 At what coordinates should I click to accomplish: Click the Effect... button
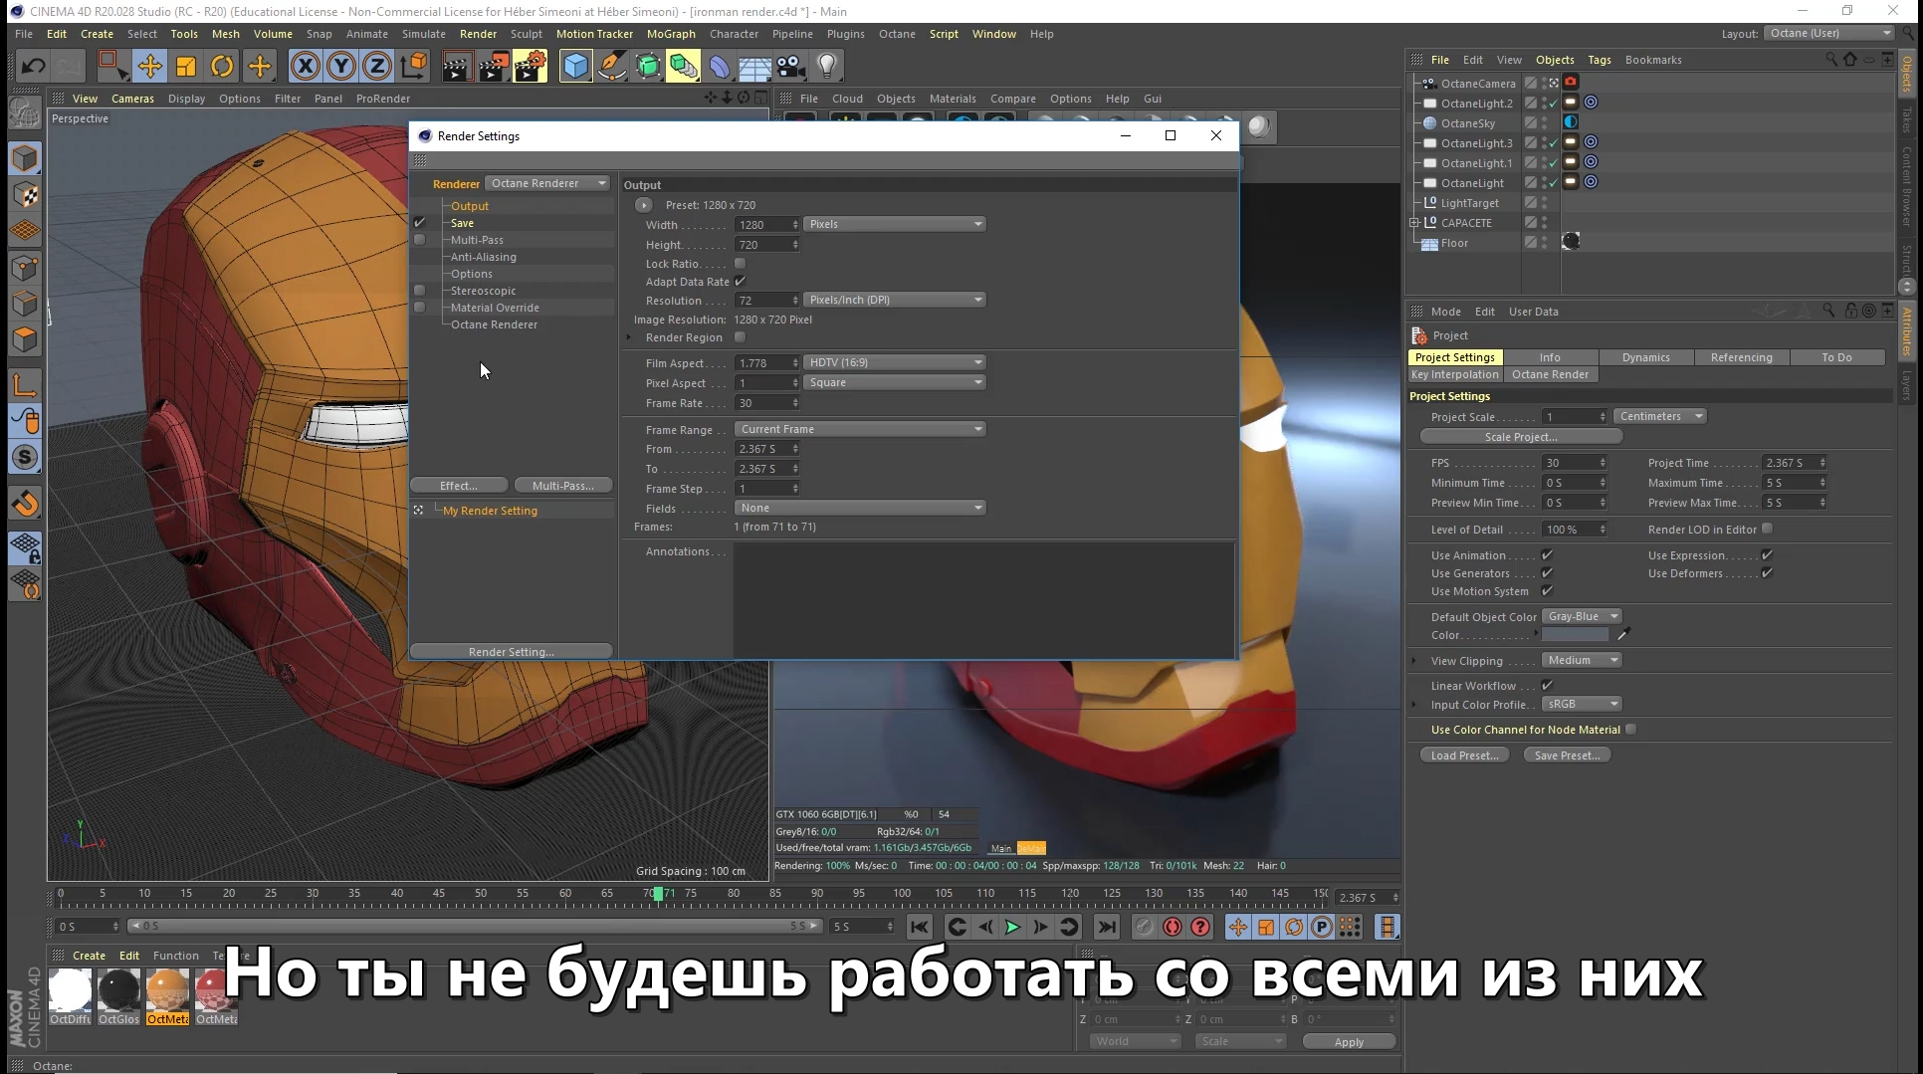pyautogui.click(x=459, y=486)
